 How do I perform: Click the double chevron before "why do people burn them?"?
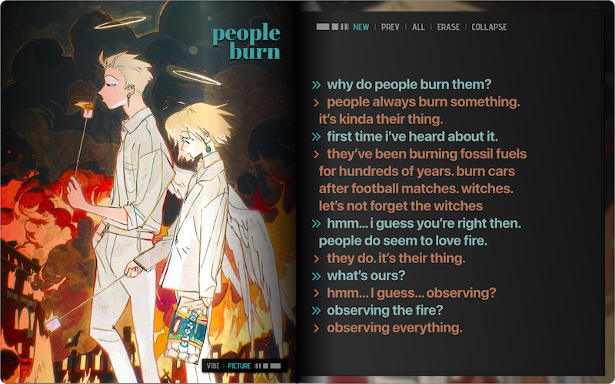point(316,85)
